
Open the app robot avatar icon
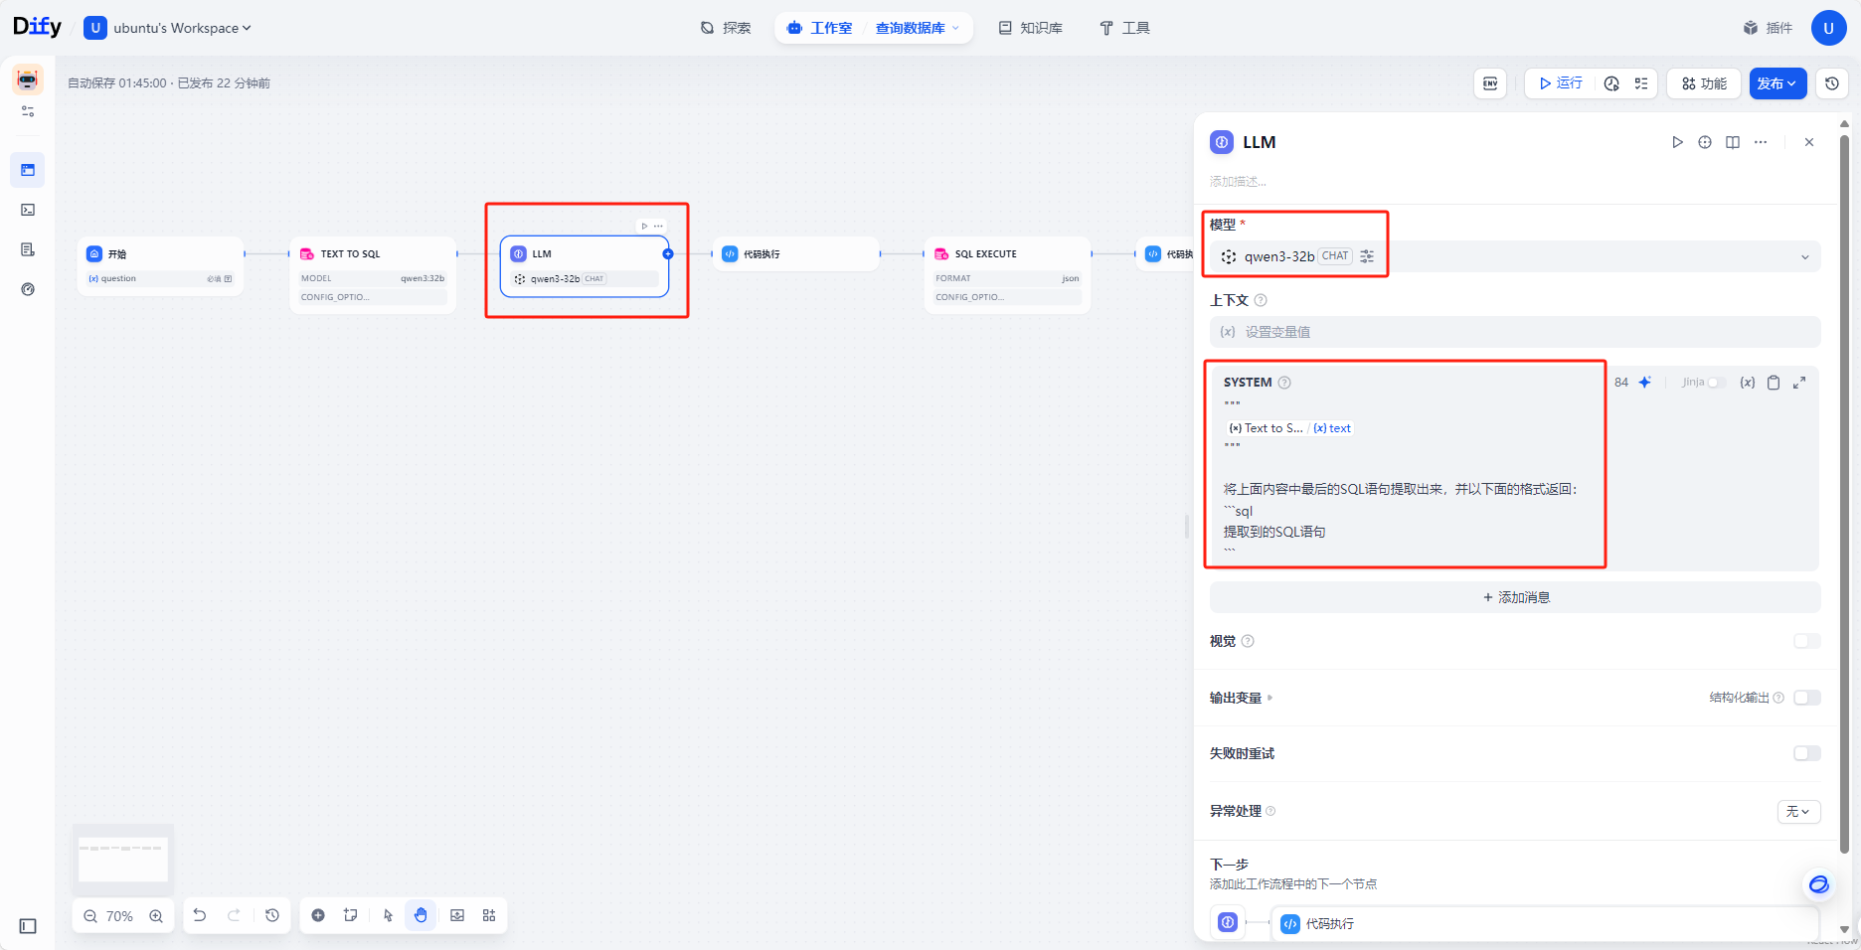(x=28, y=79)
